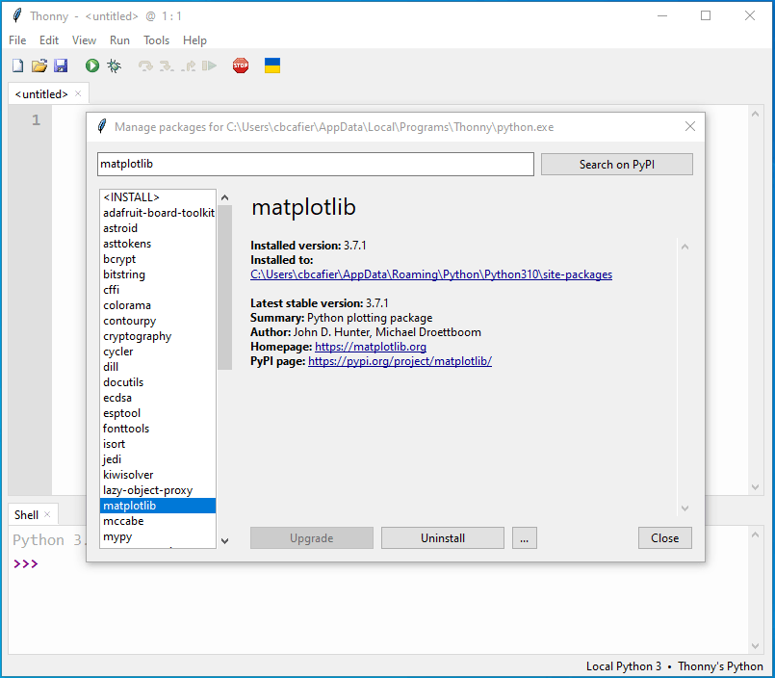Select astroid package
The height and width of the screenshot is (678, 775).
pos(158,228)
